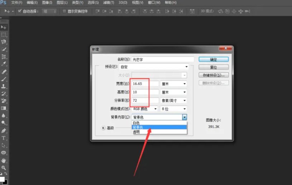Select the Quick Selection tool
Viewport: 292px width, 185px height.
coord(4,49)
